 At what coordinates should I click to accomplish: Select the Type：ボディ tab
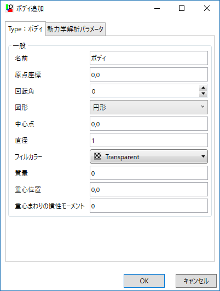click(x=25, y=29)
